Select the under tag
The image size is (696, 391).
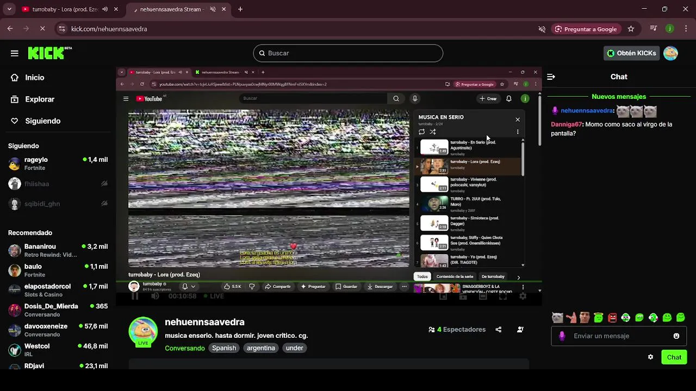click(x=295, y=348)
